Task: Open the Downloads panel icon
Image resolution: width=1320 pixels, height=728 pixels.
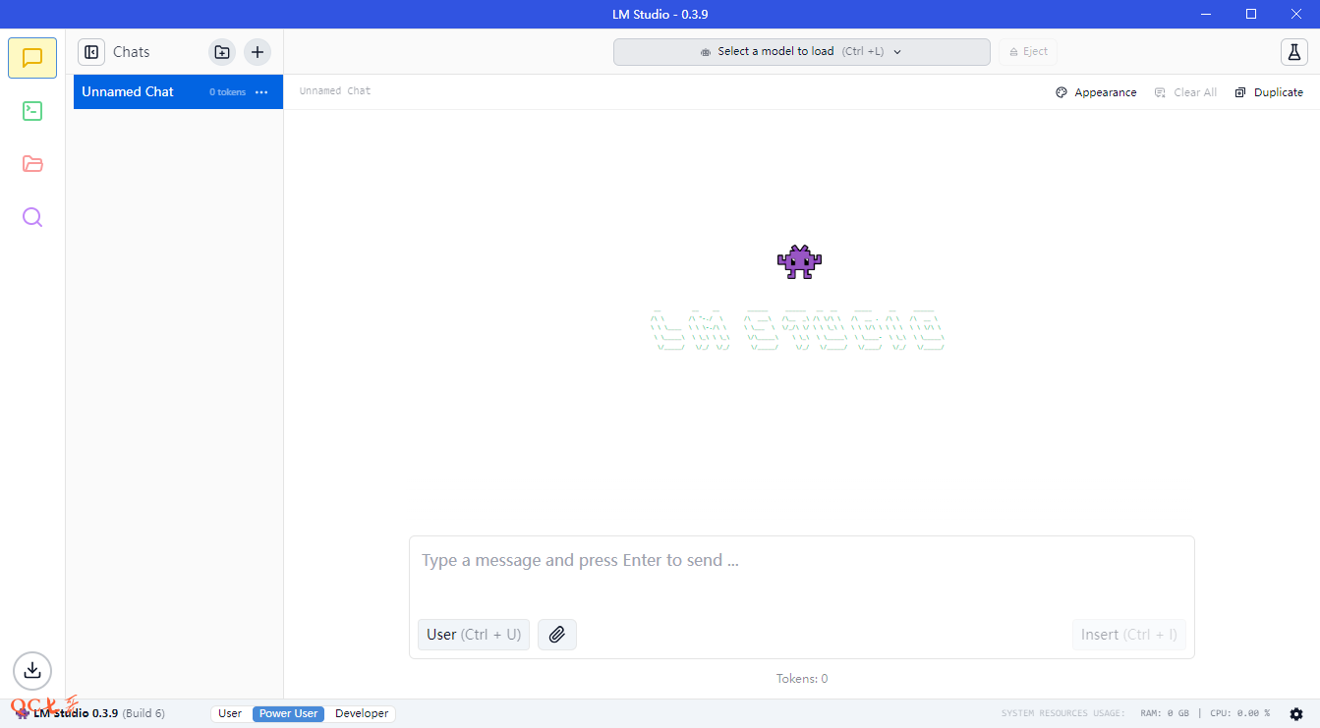Action: coord(32,670)
